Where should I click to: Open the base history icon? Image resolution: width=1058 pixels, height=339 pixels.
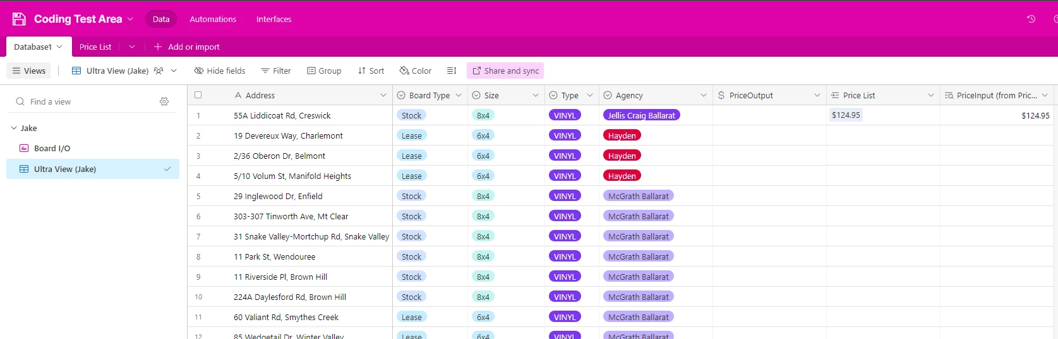click(1031, 19)
